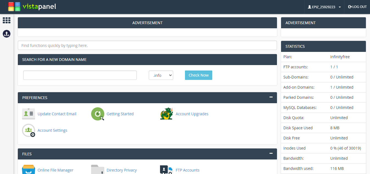Image resolution: width=370 pixels, height=174 pixels.
Task: Collapse the Files section
Action: [x=271, y=153]
